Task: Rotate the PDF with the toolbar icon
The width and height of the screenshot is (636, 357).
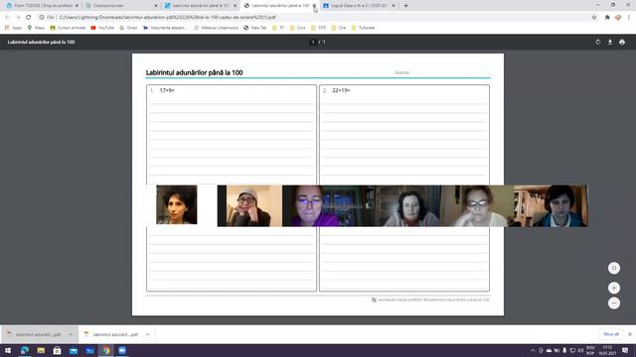Action: point(598,42)
